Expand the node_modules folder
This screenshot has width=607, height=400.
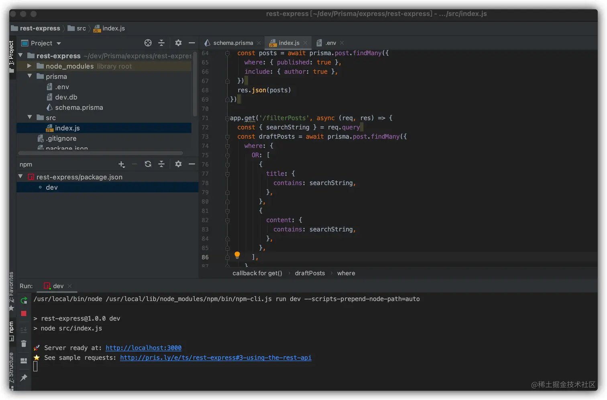point(29,66)
